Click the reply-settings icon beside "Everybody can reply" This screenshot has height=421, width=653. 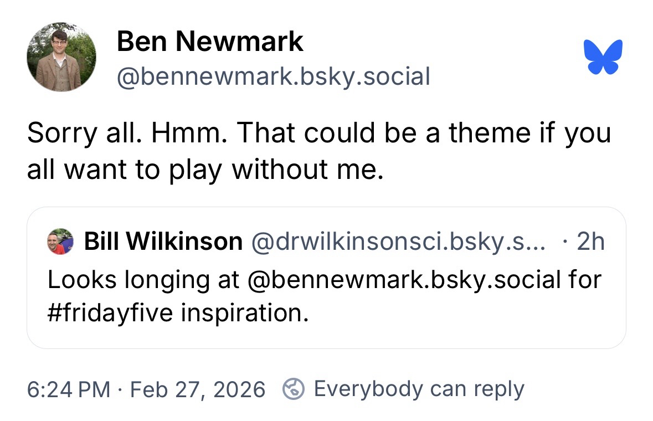[x=294, y=389]
